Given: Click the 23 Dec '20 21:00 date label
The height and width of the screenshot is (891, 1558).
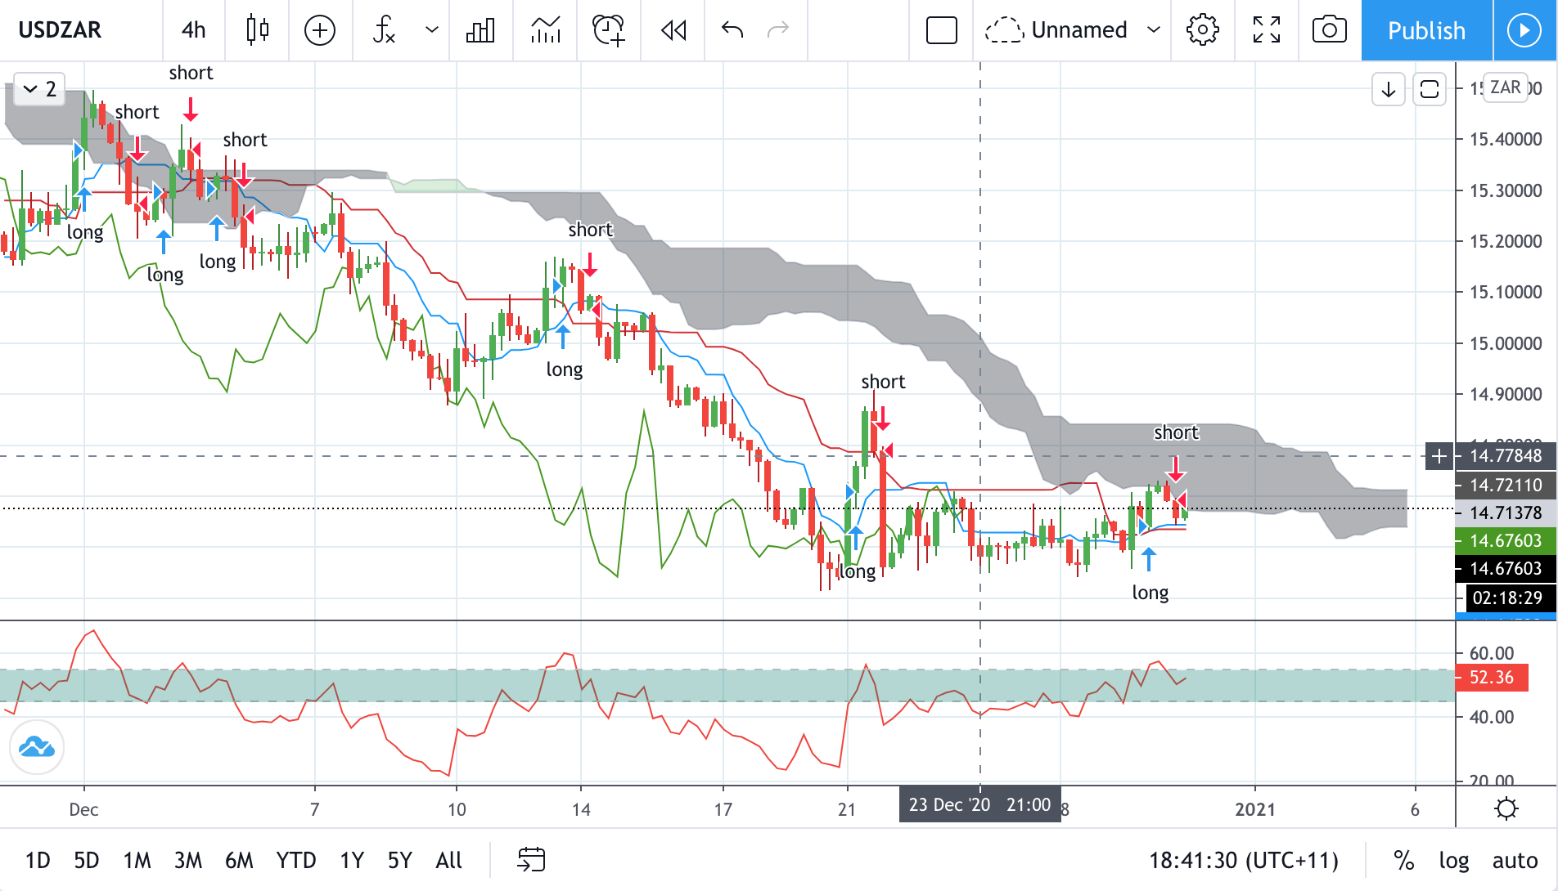Looking at the screenshot, I should click(979, 804).
